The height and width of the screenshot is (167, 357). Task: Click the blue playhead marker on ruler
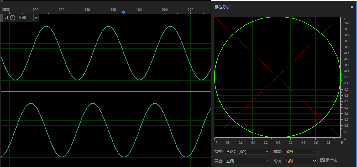pyautogui.click(x=123, y=12)
